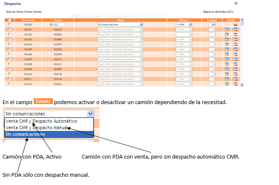Open edit mode for row SCL007
Viewport: 279px width, 185px height.
click(x=227, y=59)
